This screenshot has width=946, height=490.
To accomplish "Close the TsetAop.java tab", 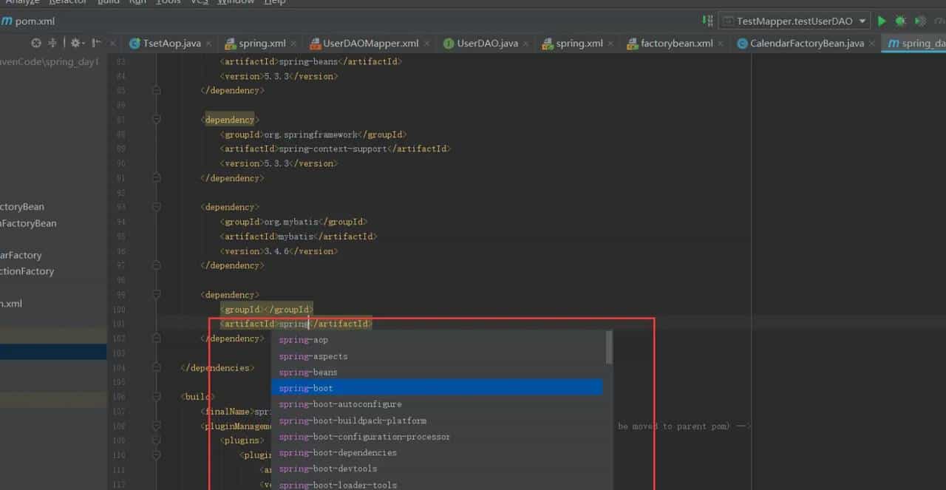I will tap(210, 44).
